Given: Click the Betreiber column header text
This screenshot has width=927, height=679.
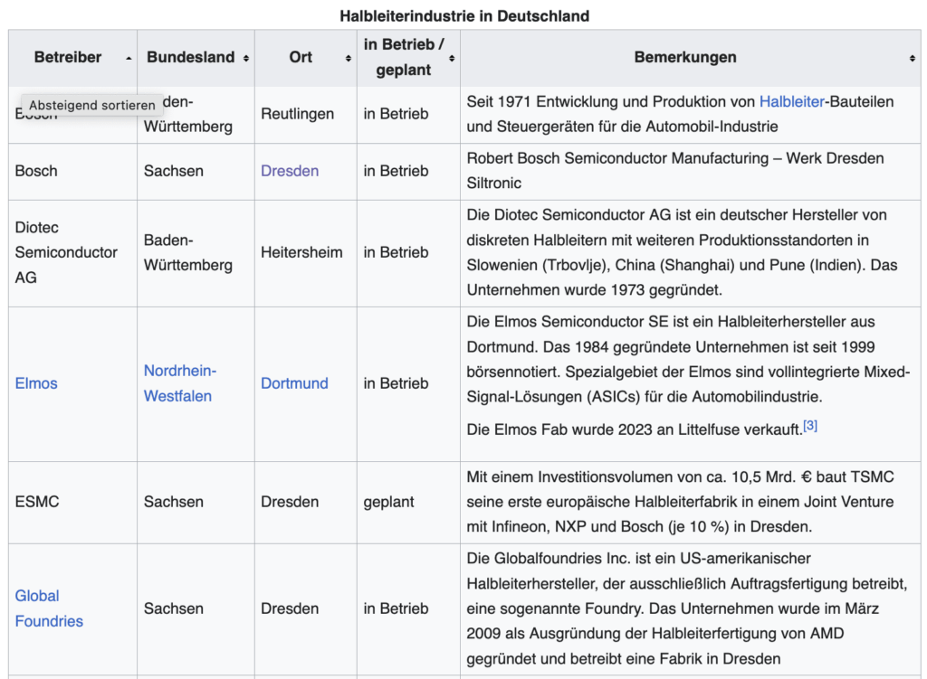Looking at the screenshot, I should point(68,57).
